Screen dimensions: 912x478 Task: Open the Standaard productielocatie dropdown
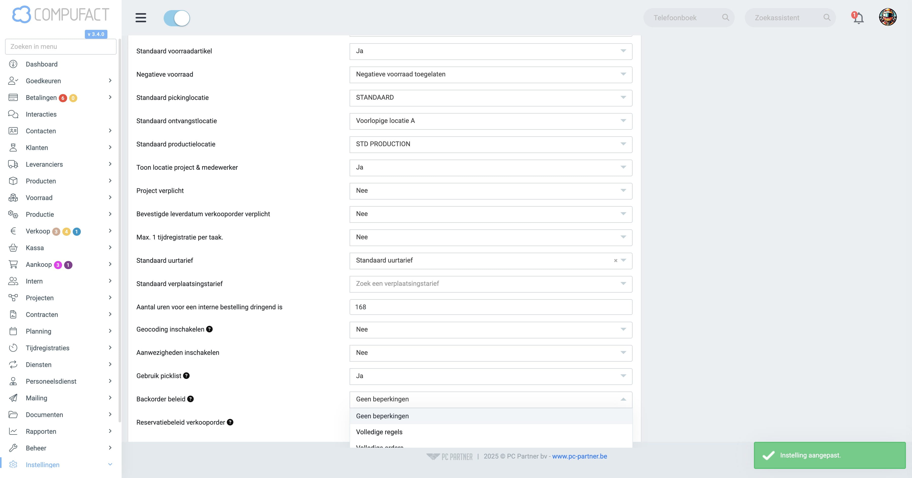(x=491, y=144)
